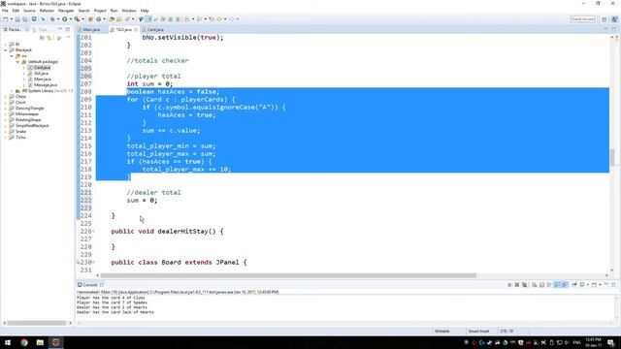The height and width of the screenshot is (349, 621).
Task: Open the Run button dropdown arrow
Action: 71,19
